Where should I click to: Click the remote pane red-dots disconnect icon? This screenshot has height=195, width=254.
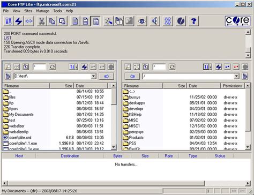point(236,67)
